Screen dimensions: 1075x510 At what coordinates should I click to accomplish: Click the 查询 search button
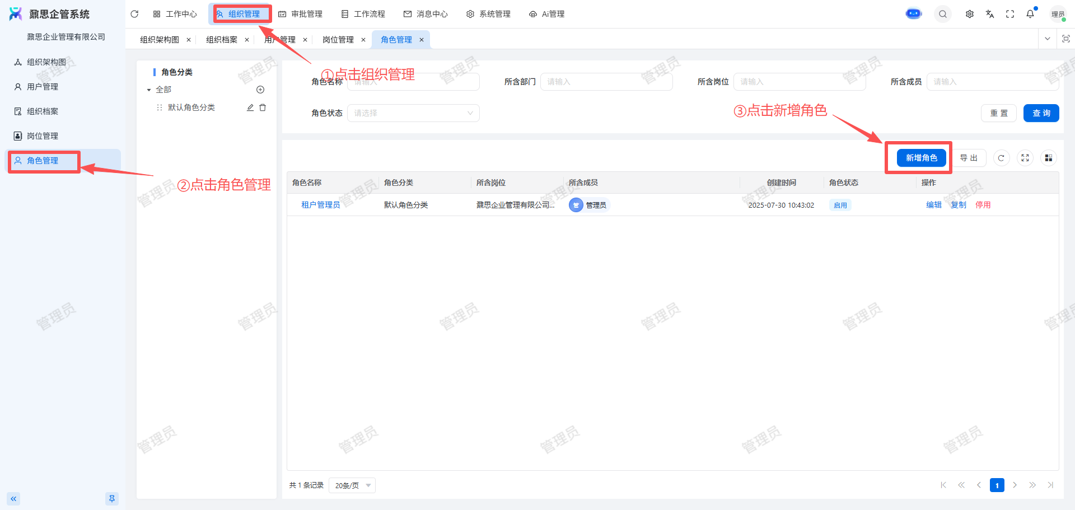pos(1041,113)
